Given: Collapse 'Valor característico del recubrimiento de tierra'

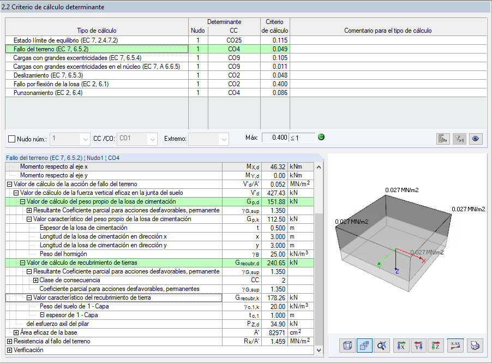Looking at the screenshot, I should click(x=29, y=297).
